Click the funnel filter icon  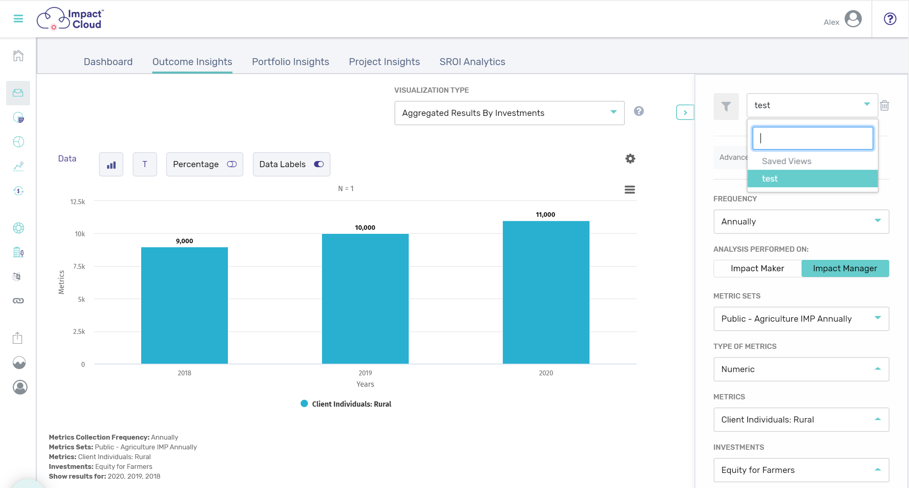pyautogui.click(x=726, y=107)
